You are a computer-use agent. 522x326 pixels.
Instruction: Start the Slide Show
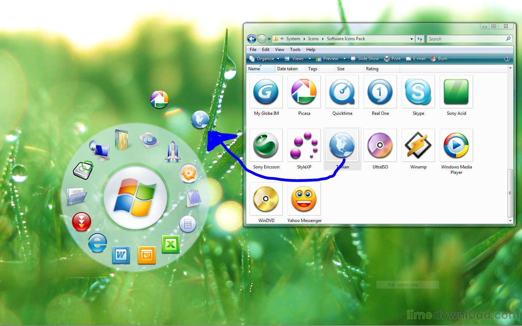(x=365, y=59)
